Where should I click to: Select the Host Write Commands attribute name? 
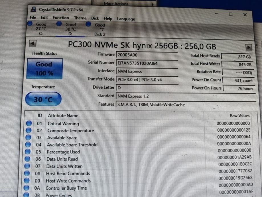point(68,181)
